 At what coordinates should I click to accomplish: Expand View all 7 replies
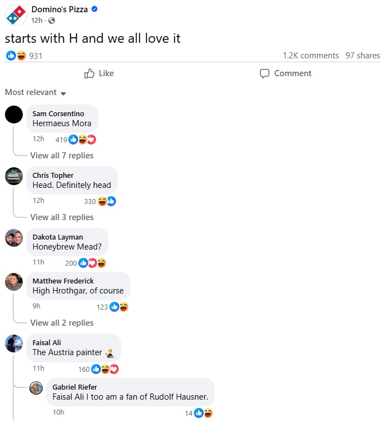point(62,156)
